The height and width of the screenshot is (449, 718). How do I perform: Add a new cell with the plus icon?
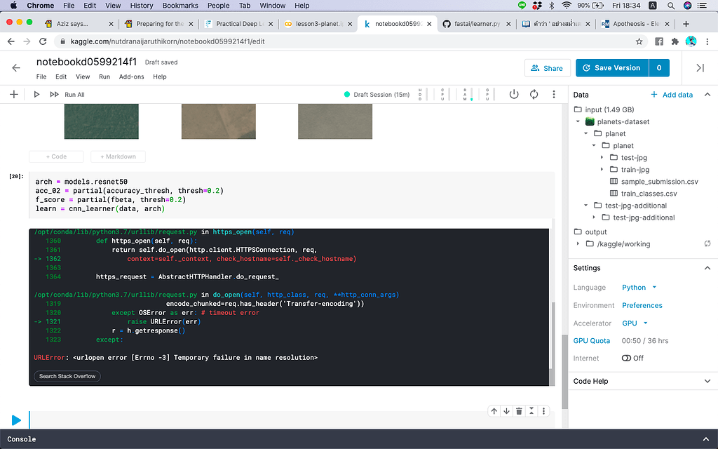[x=14, y=94]
